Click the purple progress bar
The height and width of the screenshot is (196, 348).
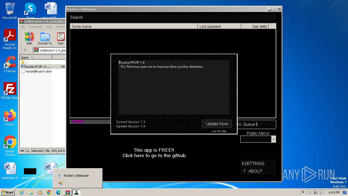(78, 121)
